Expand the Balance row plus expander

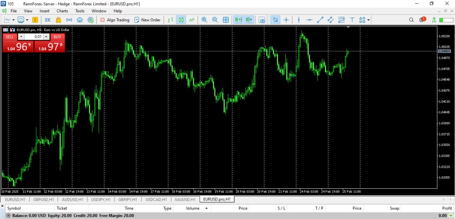point(8,216)
